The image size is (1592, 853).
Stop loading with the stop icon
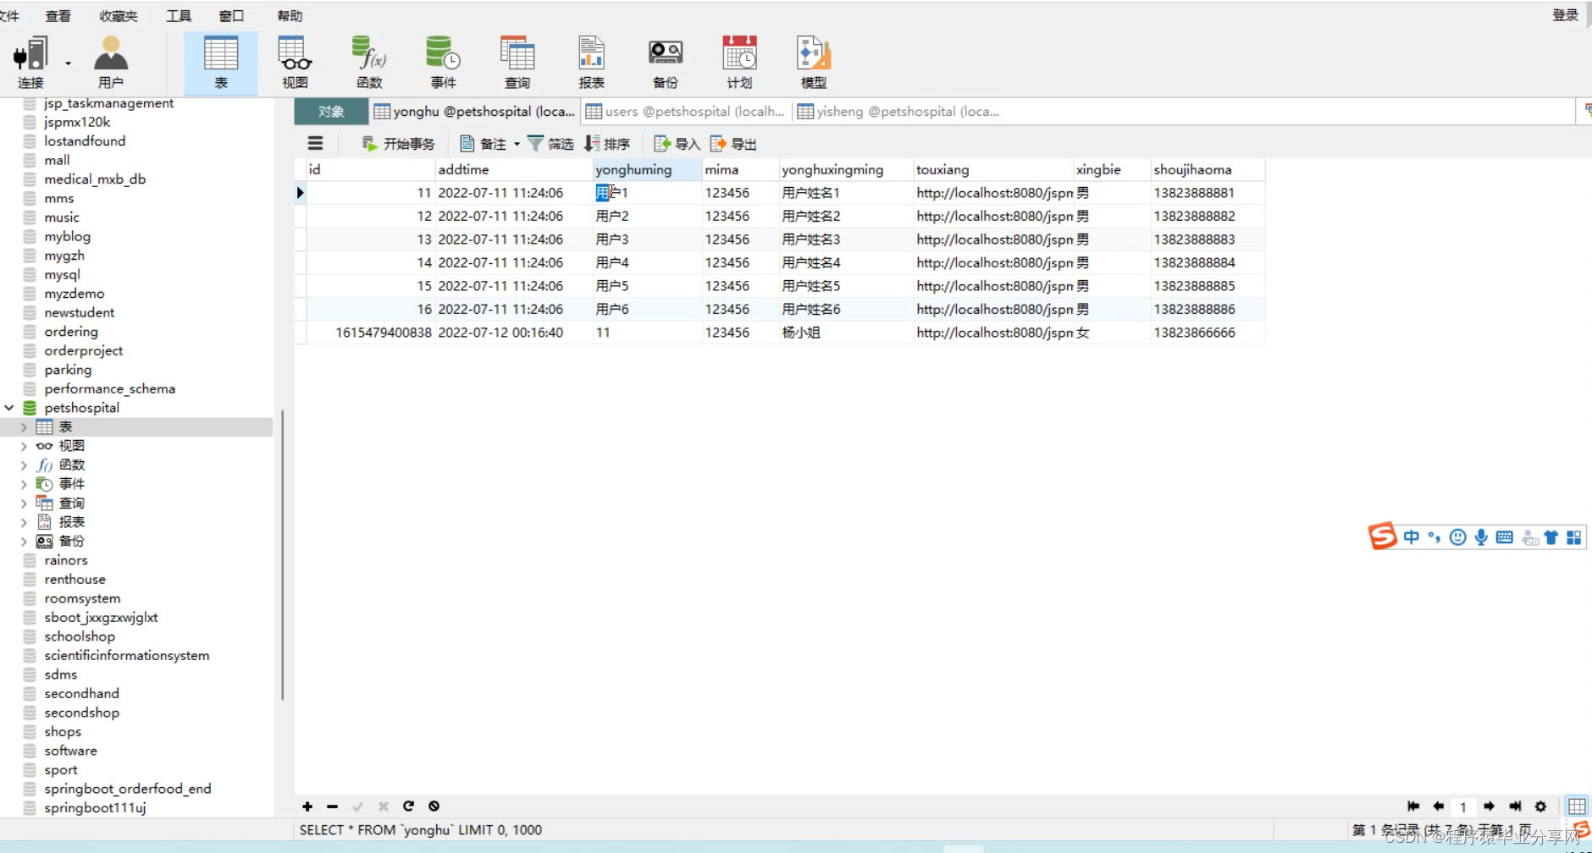point(434,806)
